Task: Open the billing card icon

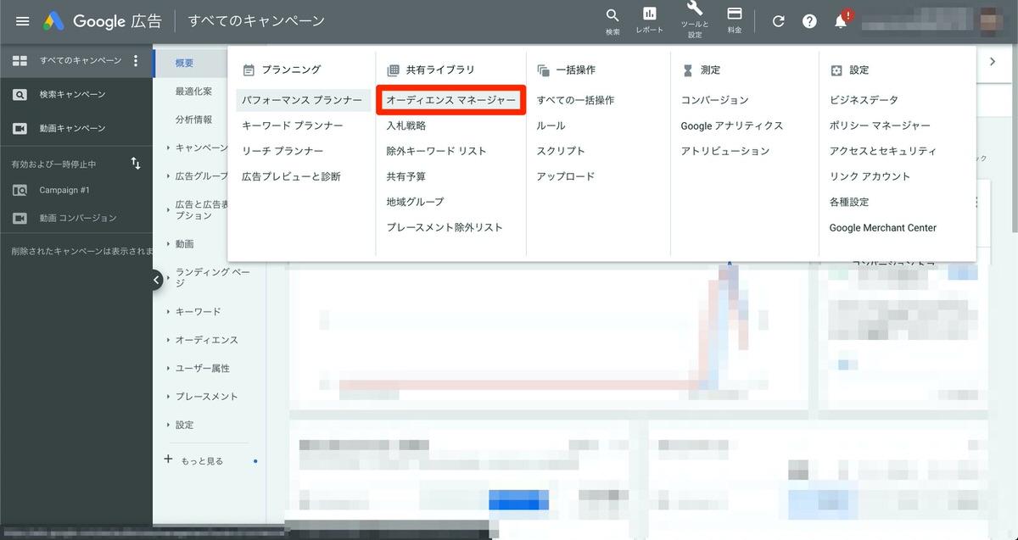Action: tap(735, 14)
